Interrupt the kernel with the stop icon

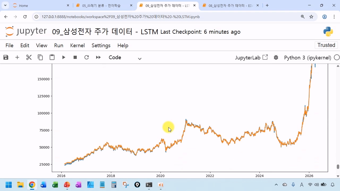75,57
